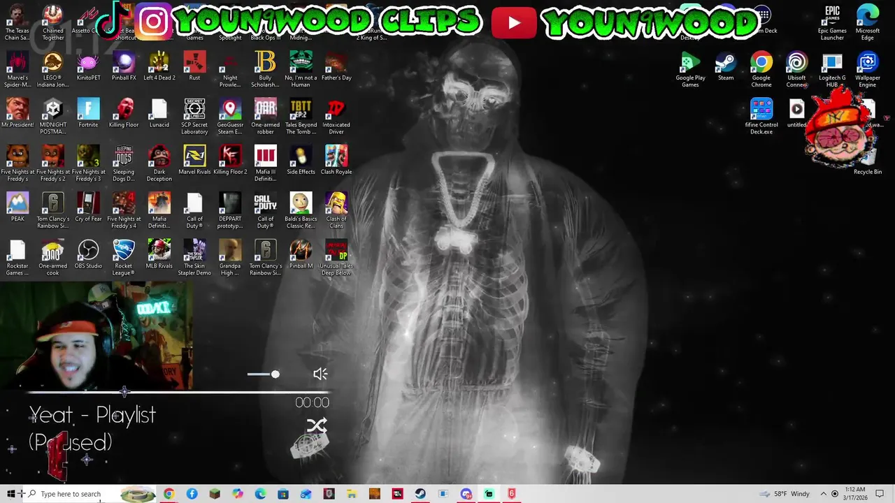Select the Marvel Rivals desktop icon

click(194, 159)
